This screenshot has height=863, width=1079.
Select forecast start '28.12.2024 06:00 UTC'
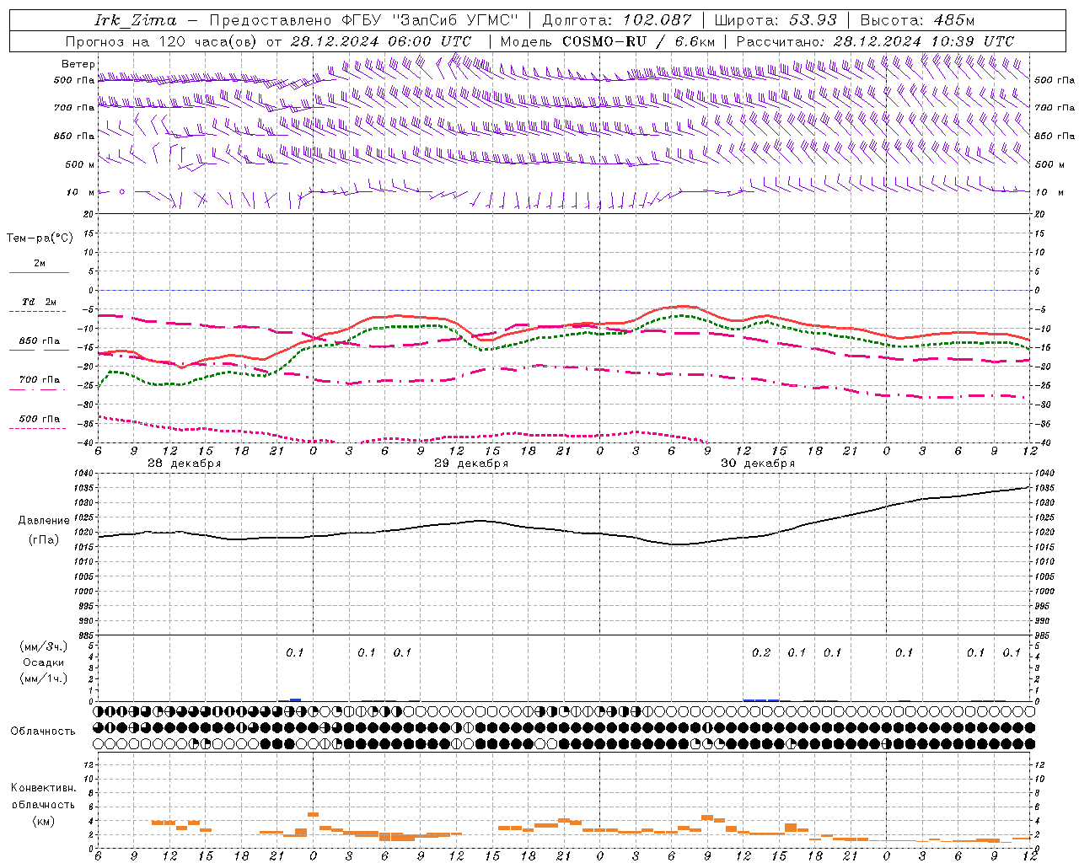coord(380,41)
